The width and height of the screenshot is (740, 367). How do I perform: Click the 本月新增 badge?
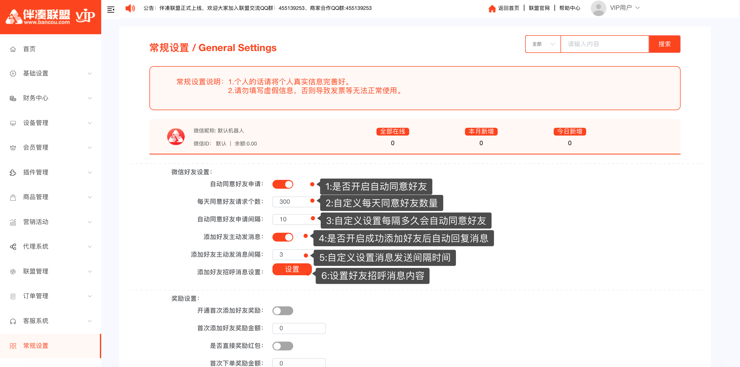pyautogui.click(x=481, y=131)
